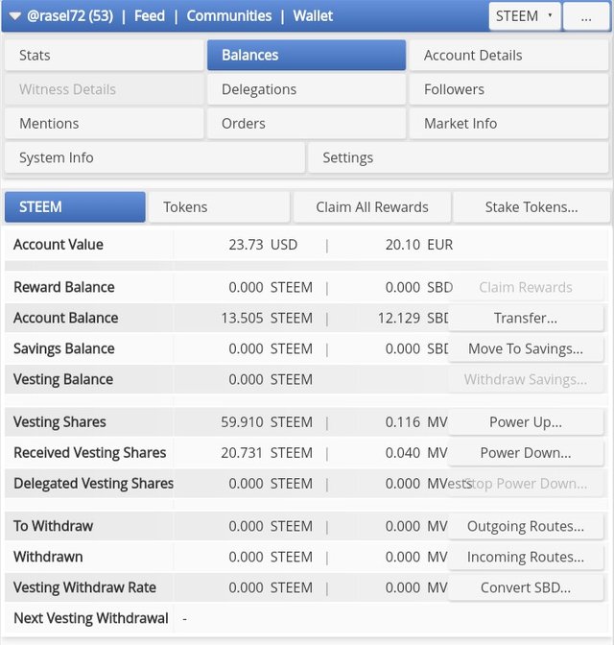Click the Claim All Rewards button

pyautogui.click(x=372, y=207)
